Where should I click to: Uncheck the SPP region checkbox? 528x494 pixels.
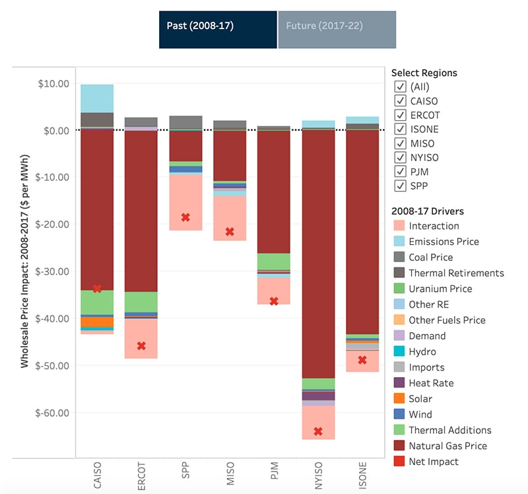click(400, 186)
